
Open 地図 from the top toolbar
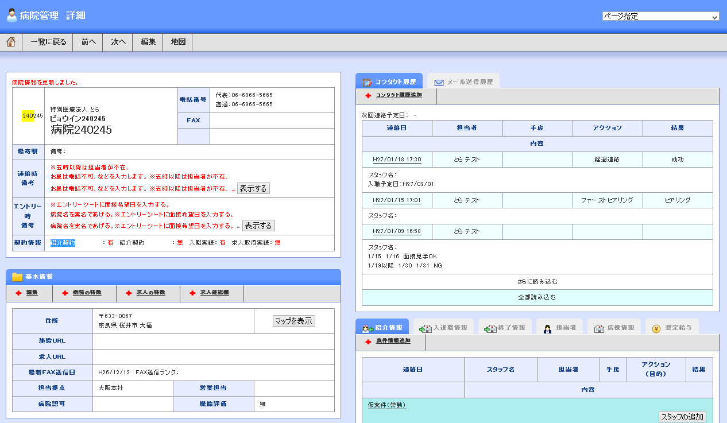[178, 42]
